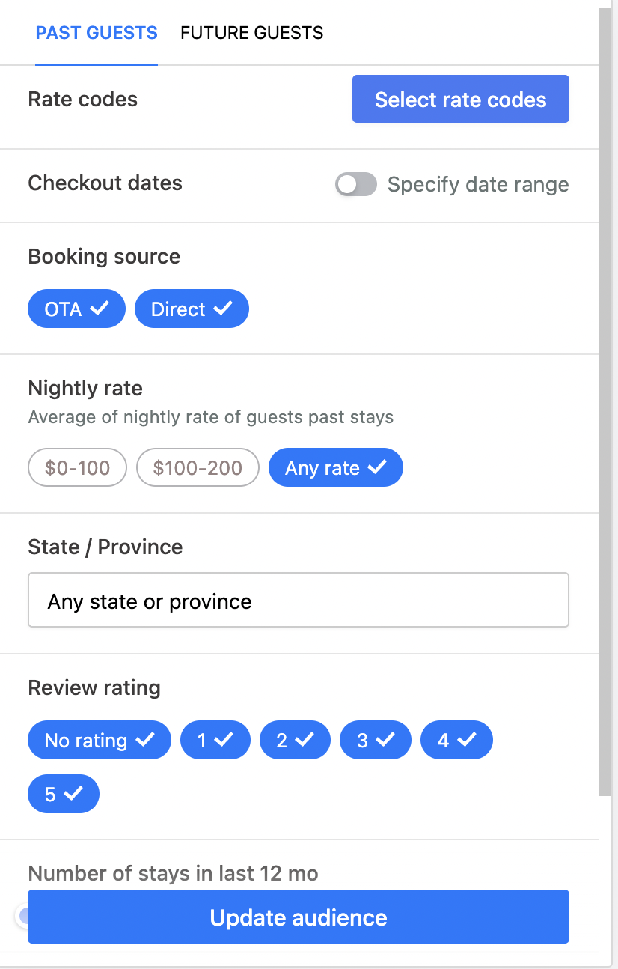Click the vertical scrollbar on the panel

point(607,374)
